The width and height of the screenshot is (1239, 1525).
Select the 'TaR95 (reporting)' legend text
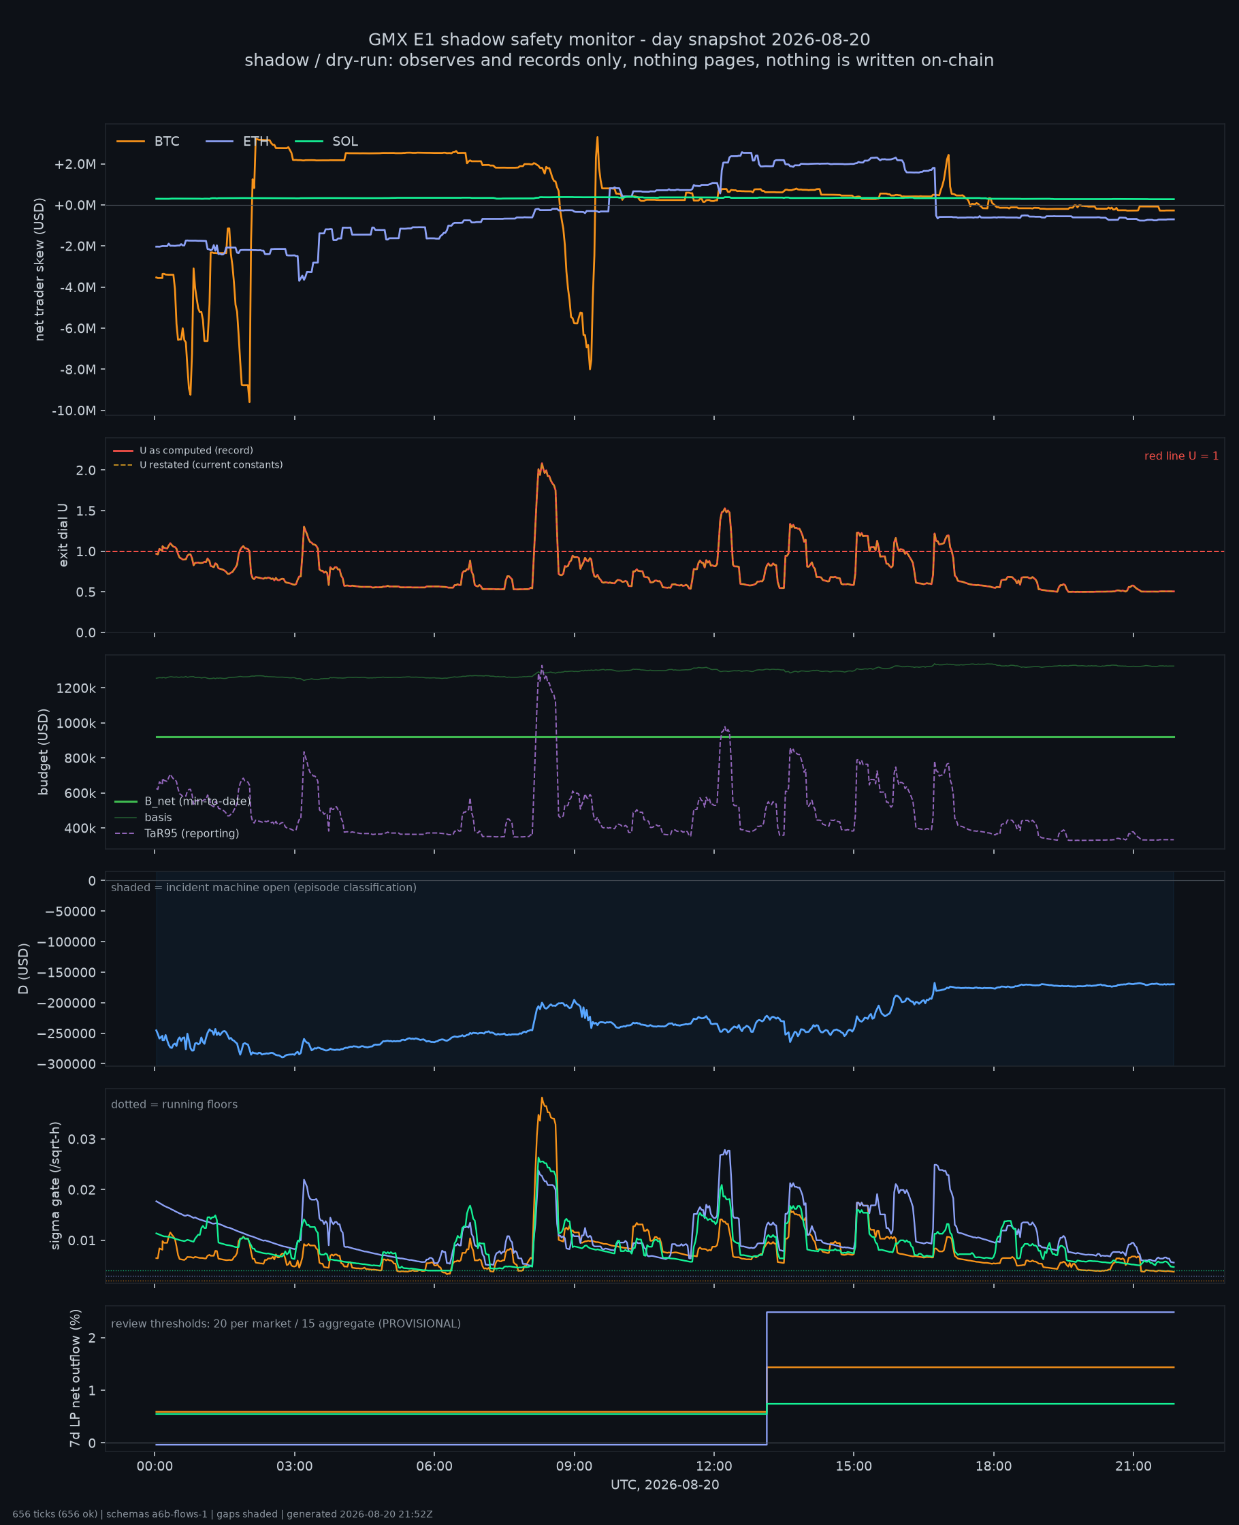(x=192, y=833)
